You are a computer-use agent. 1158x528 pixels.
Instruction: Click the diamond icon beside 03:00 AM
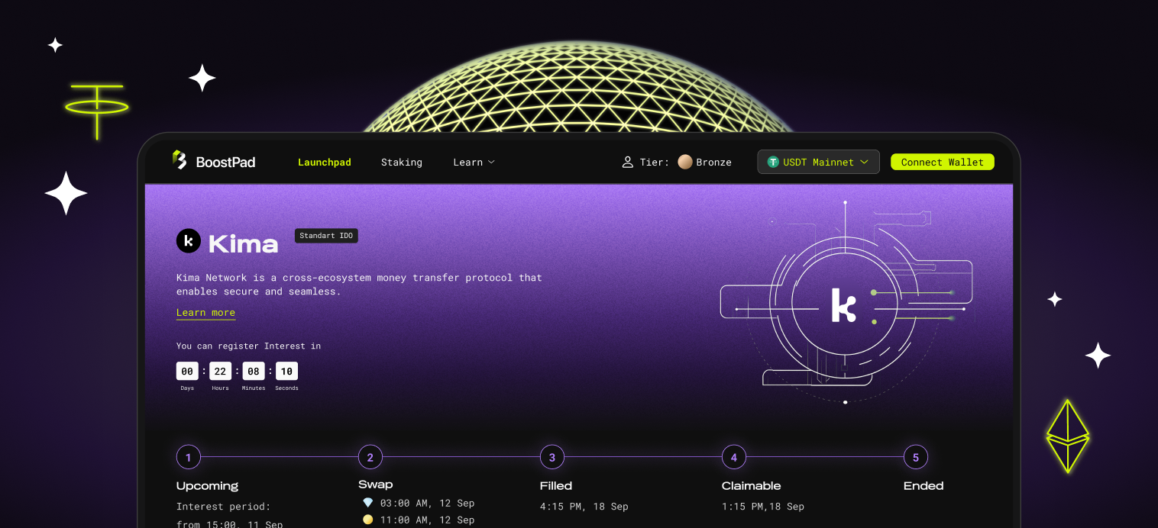(367, 503)
